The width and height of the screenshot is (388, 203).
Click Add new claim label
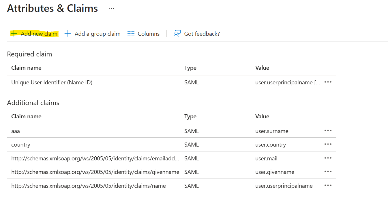coord(39,34)
